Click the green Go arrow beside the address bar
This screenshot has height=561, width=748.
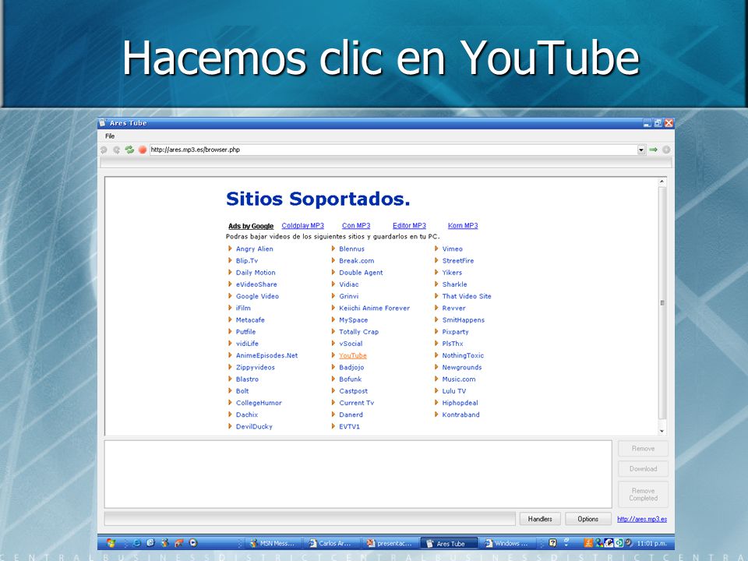(654, 150)
